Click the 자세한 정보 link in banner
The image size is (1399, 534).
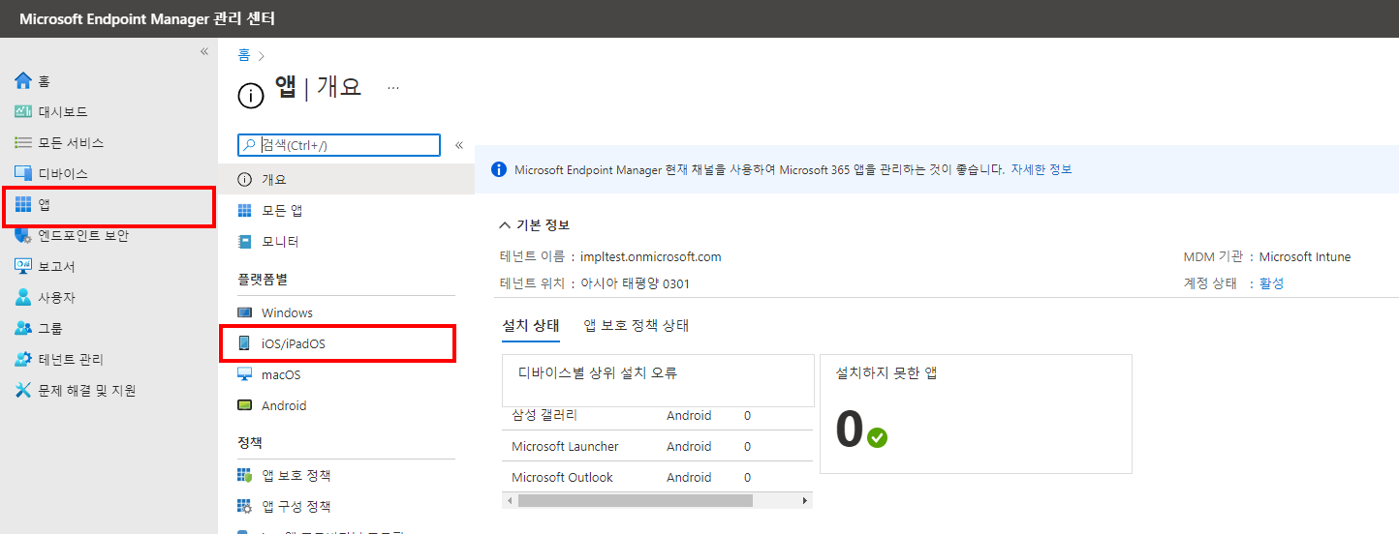click(x=1041, y=169)
